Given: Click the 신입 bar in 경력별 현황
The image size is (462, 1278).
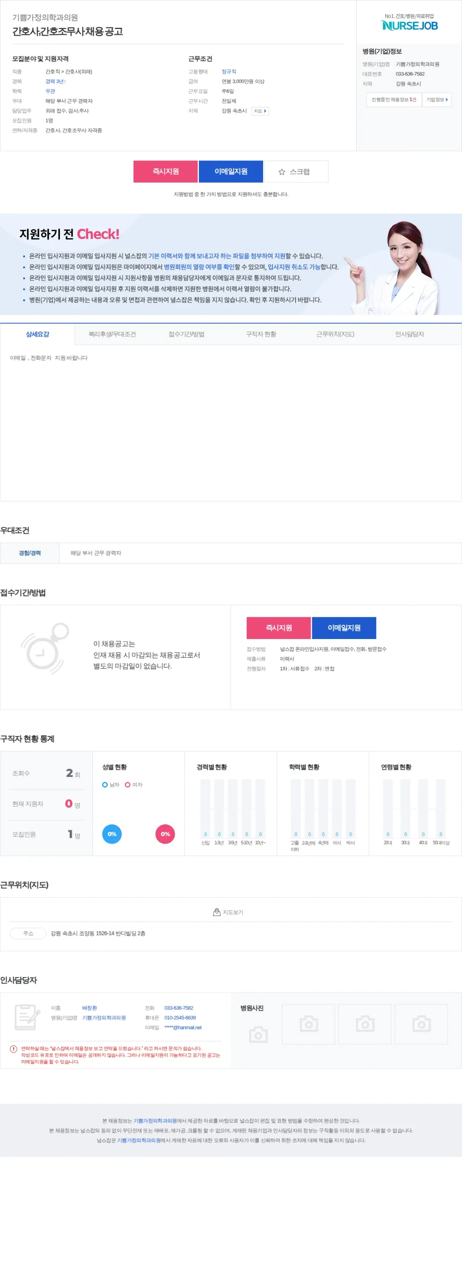Looking at the screenshot, I should (x=205, y=808).
